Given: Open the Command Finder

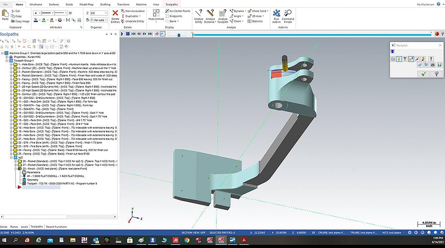Looking at the screenshot, I should tap(288, 16).
